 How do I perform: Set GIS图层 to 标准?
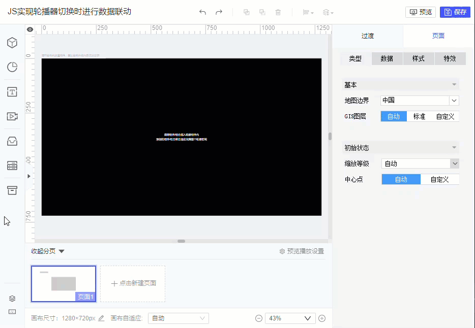pyautogui.click(x=419, y=116)
